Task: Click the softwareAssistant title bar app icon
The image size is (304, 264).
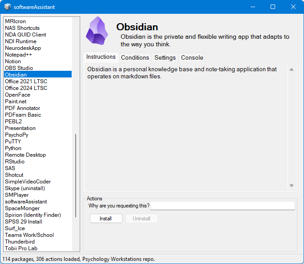Action: coord(8,7)
